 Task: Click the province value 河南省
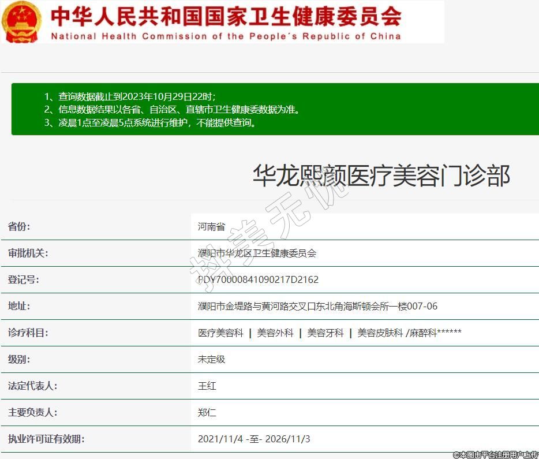pyautogui.click(x=211, y=227)
